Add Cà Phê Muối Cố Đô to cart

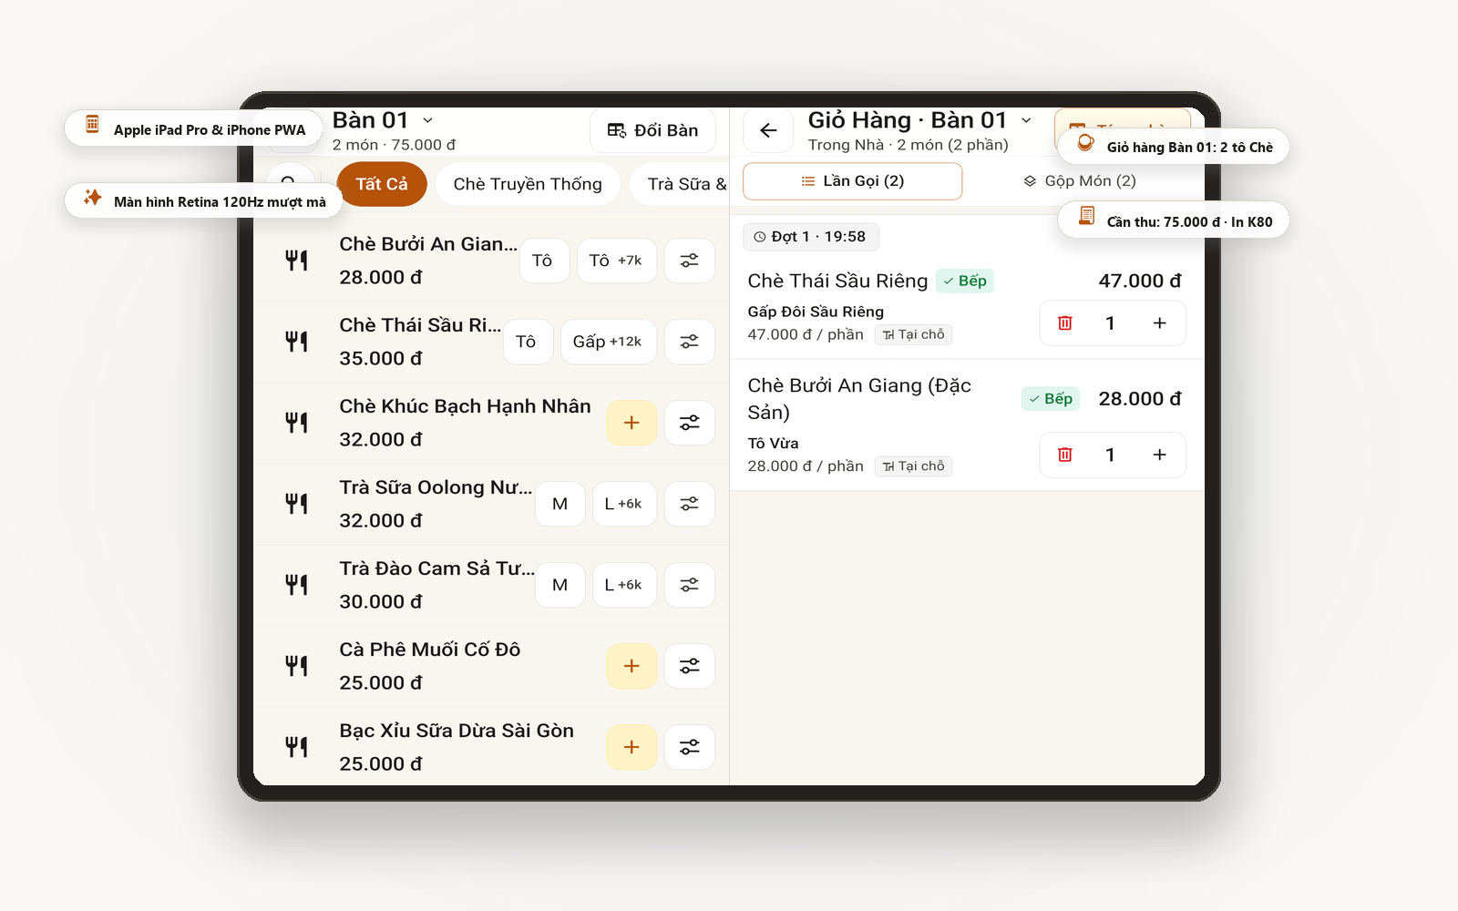tap(631, 666)
